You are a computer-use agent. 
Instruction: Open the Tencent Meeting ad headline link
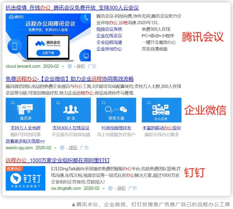click(x=72, y=7)
